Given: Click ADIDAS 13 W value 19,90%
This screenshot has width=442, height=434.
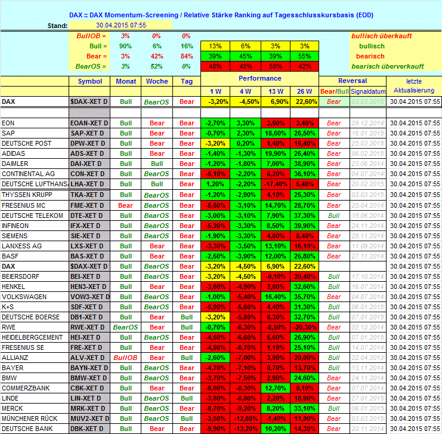Looking at the screenshot, I should tap(276, 153).
